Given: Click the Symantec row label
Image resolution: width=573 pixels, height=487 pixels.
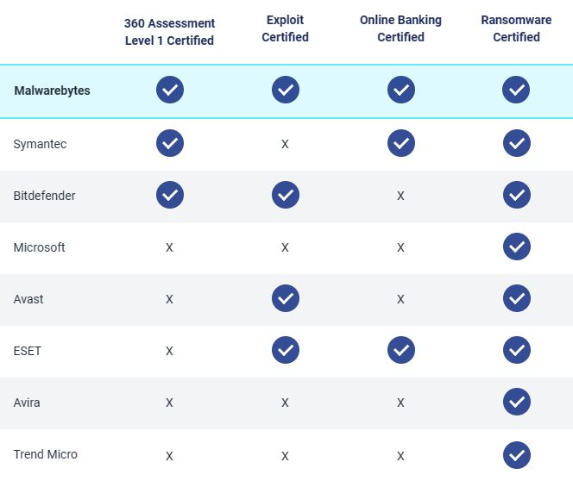Looking at the screenshot, I should [x=40, y=144].
